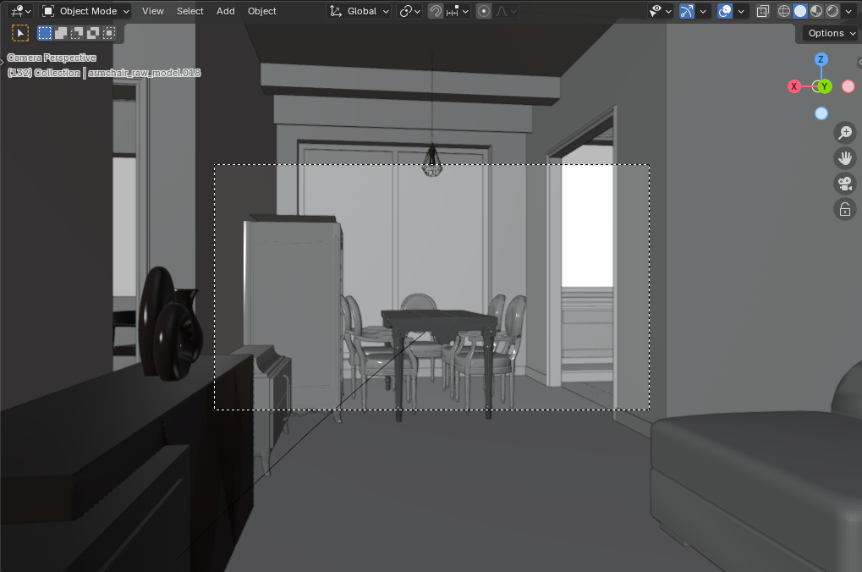
Task: Open the Select menu
Action: click(189, 11)
